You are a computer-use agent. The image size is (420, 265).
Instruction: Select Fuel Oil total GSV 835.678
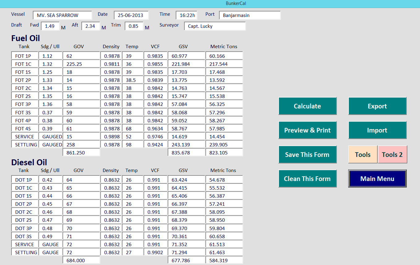coord(186,153)
